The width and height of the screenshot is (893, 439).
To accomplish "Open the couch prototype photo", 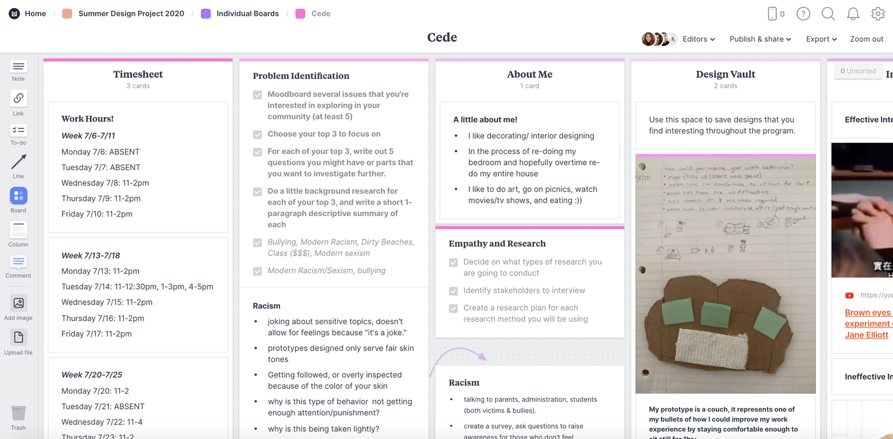I will click(x=725, y=275).
